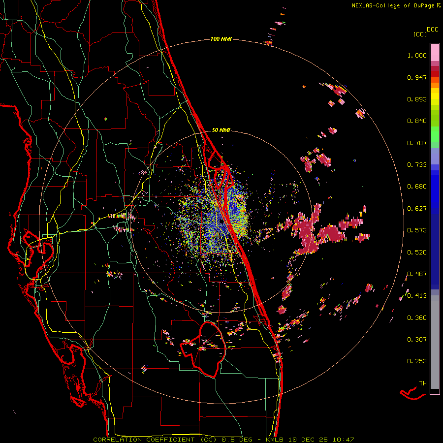Click the 0.733 scale value
Screen dimensions: 443x443
pyautogui.click(x=417, y=165)
